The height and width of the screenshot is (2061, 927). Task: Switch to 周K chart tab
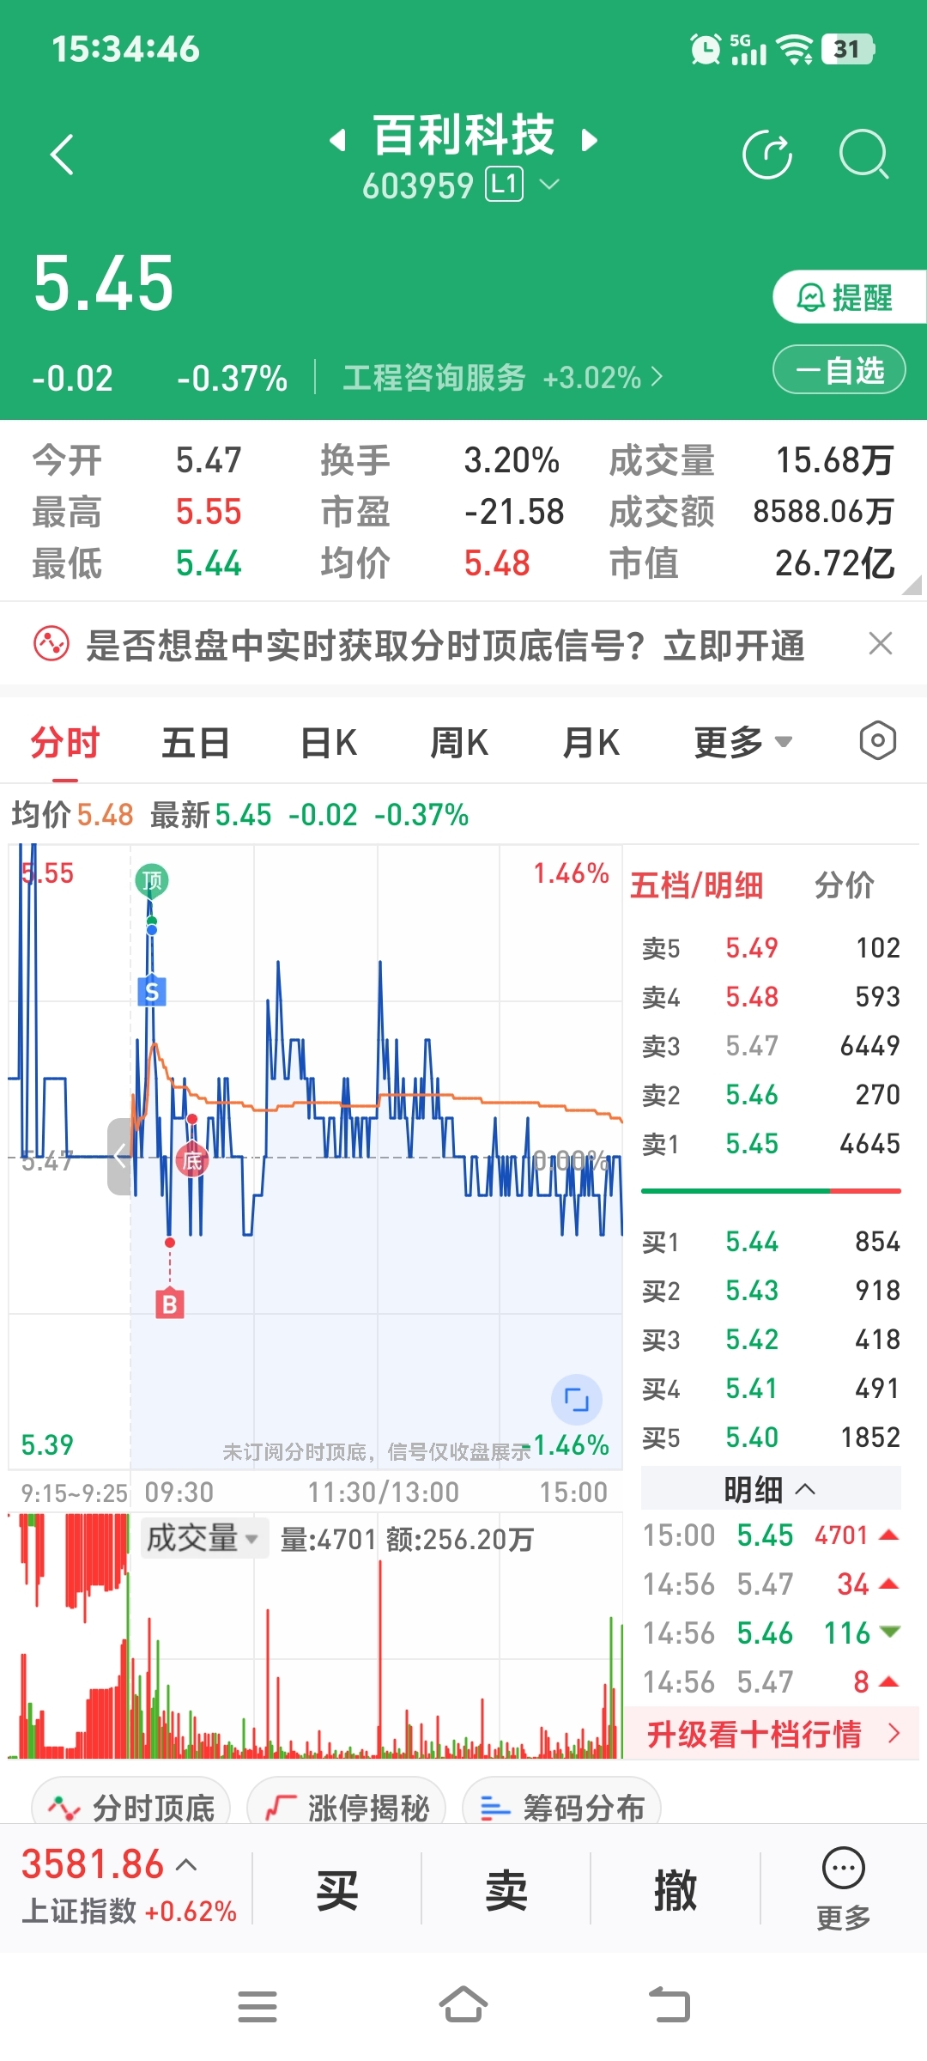(459, 743)
